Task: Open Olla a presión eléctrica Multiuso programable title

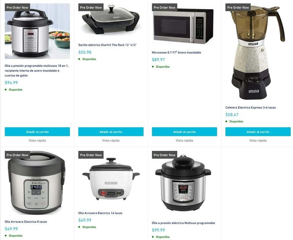Action: pyautogui.click(x=183, y=223)
